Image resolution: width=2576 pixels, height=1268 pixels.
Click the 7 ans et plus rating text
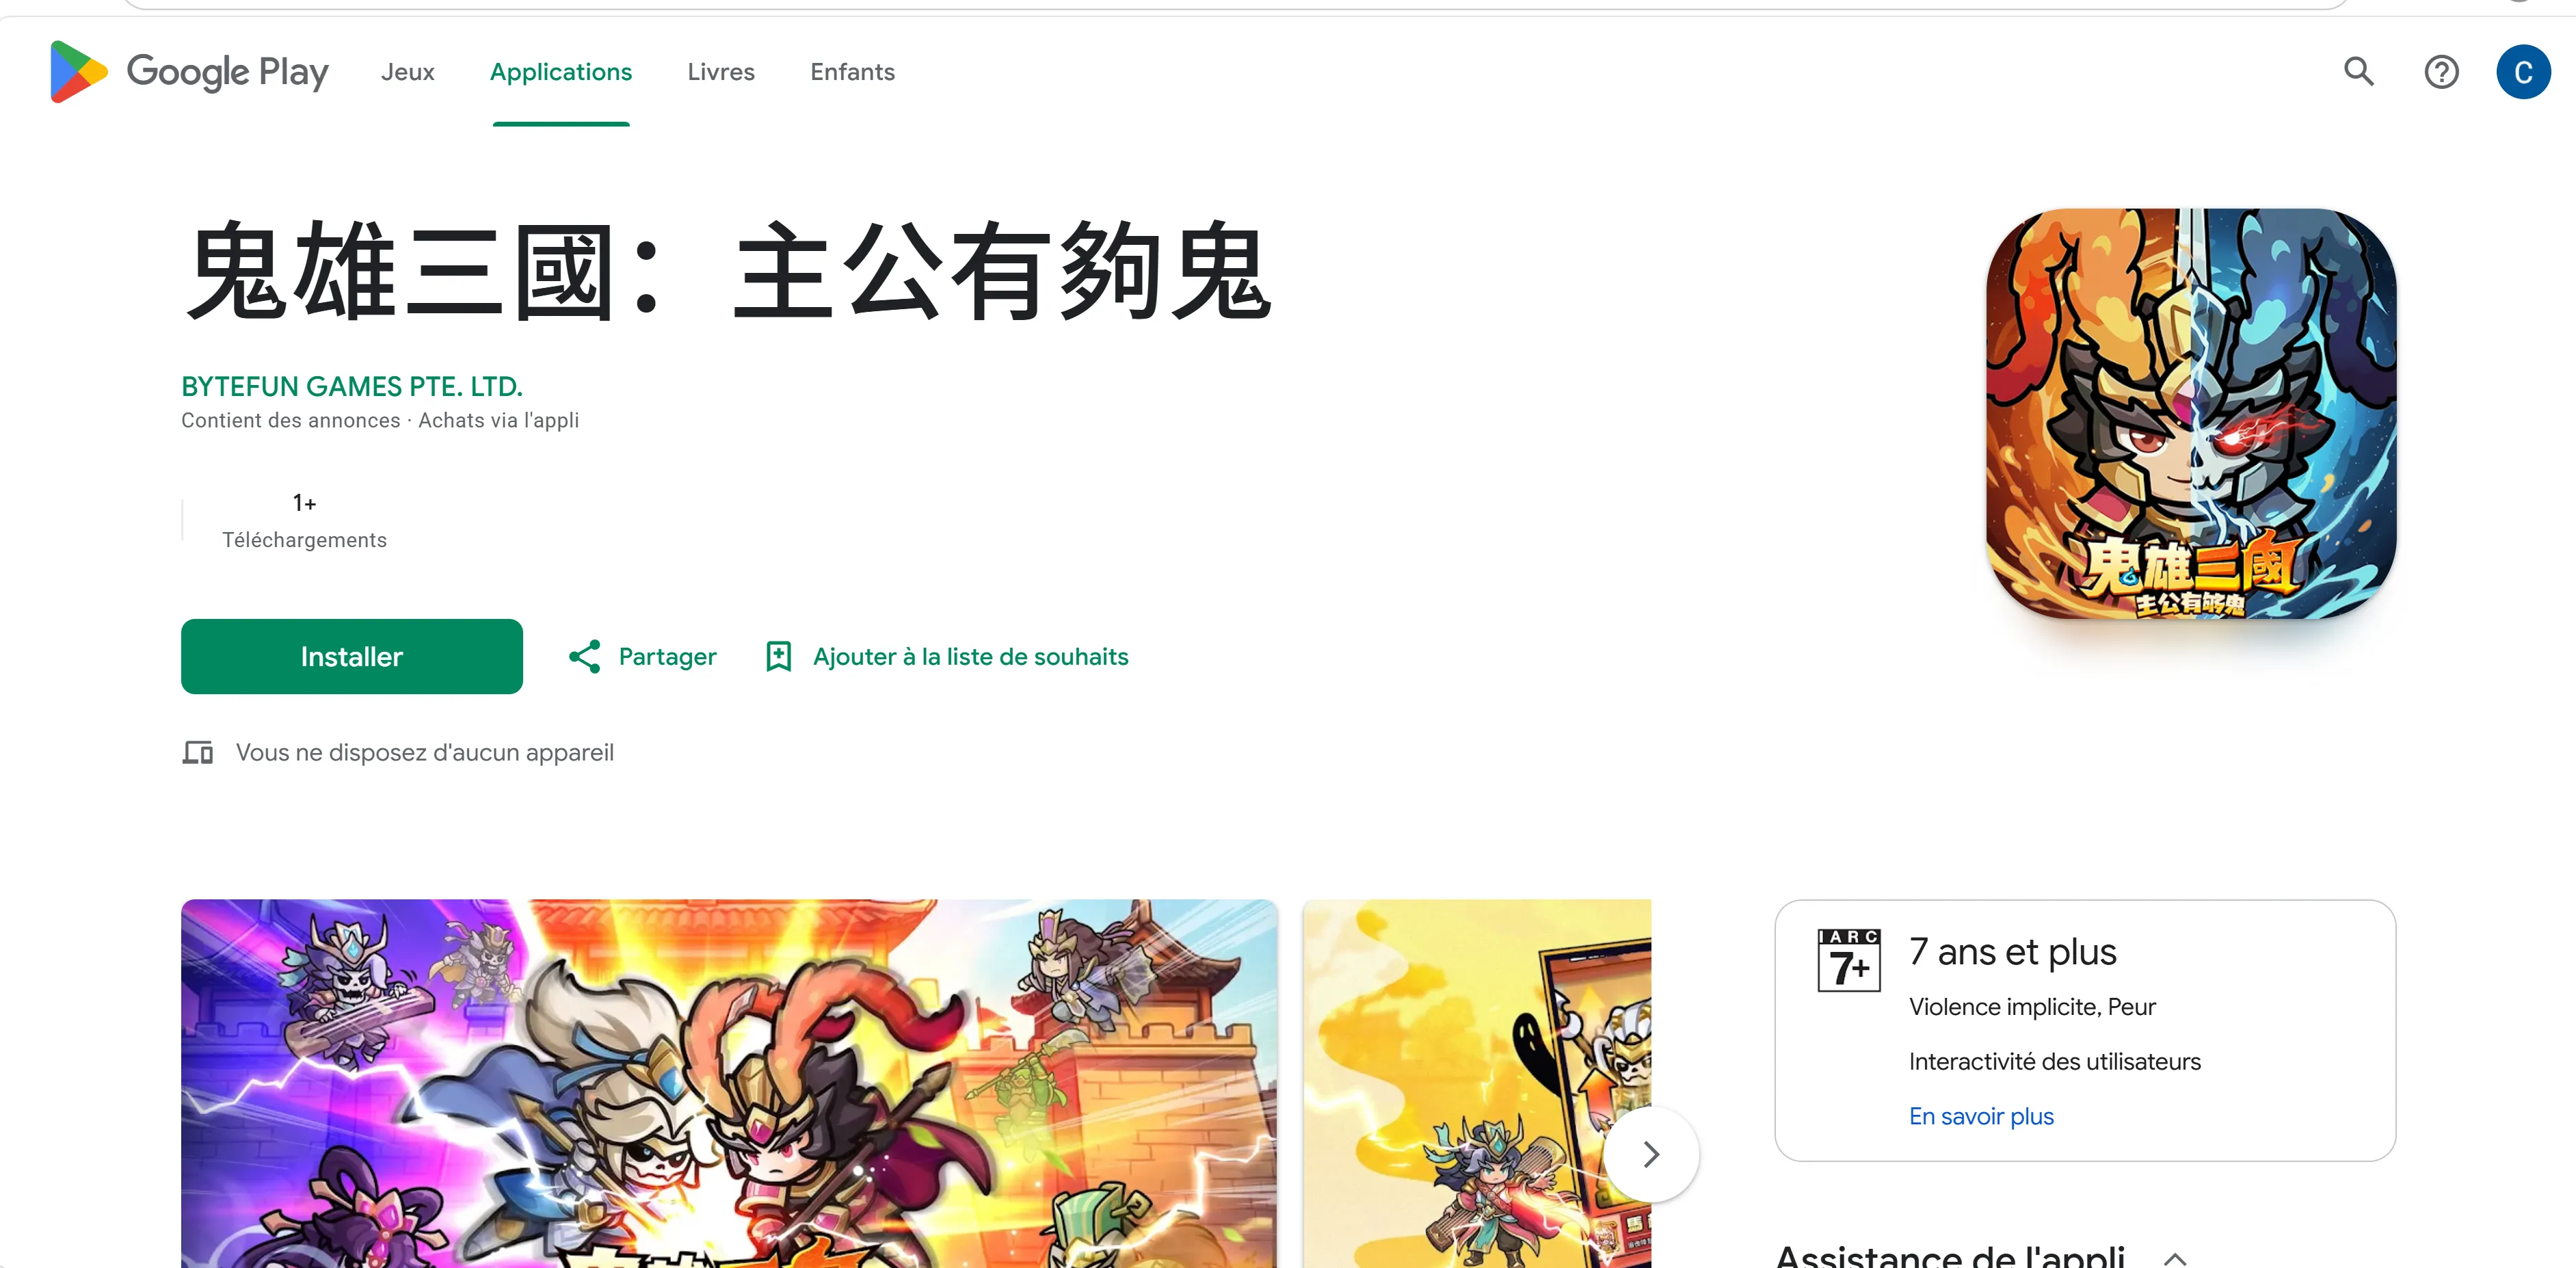coord(2012,952)
